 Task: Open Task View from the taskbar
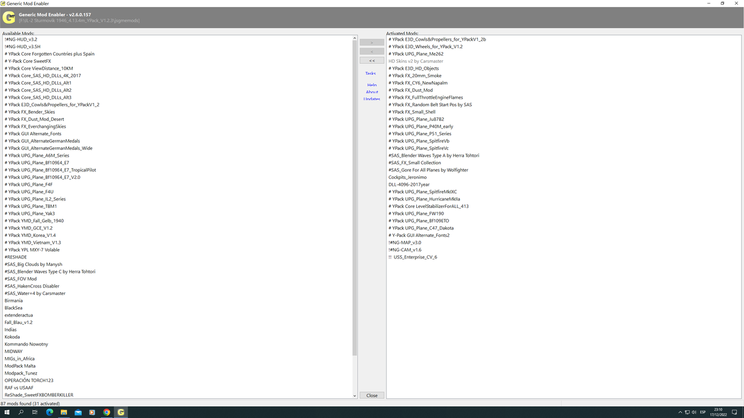point(35,412)
